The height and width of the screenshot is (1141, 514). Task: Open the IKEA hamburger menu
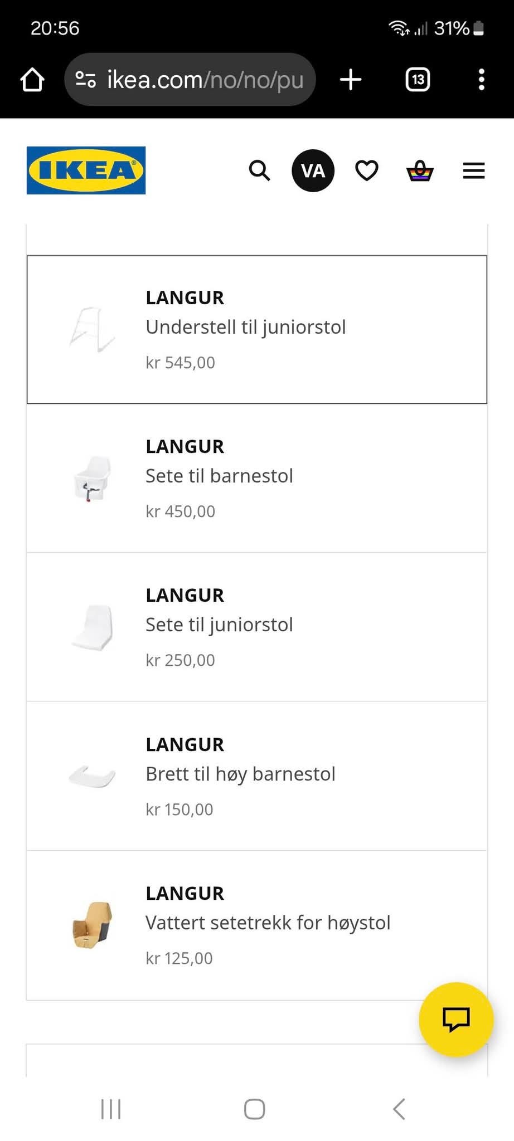[474, 170]
